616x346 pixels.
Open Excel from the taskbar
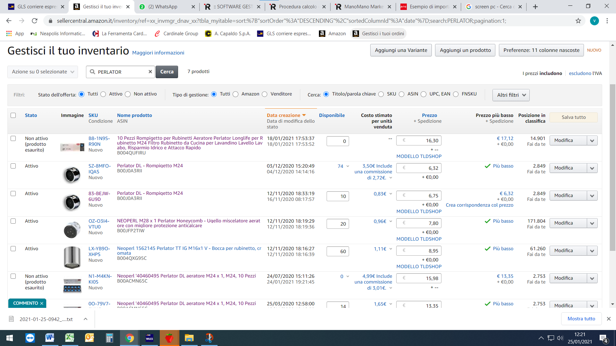pyautogui.click(x=70, y=338)
